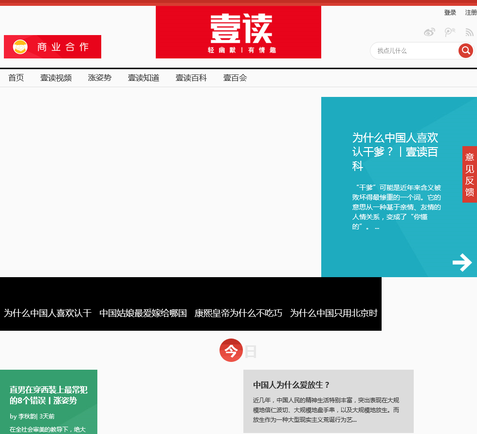Image resolution: width=477 pixels, height=434 pixels.
Task: Click the white arrow on the teal card
Action: click(x=462, y=263)
